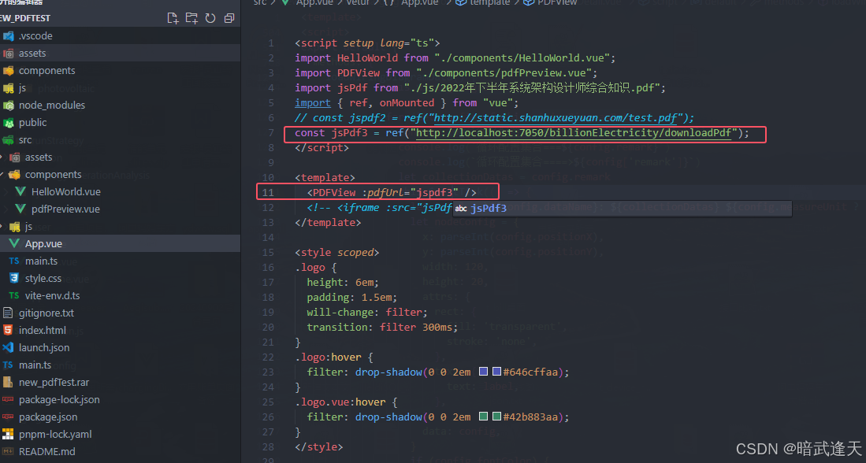
Task: Click the Vue icon beside App.vue
Action: 14,243
